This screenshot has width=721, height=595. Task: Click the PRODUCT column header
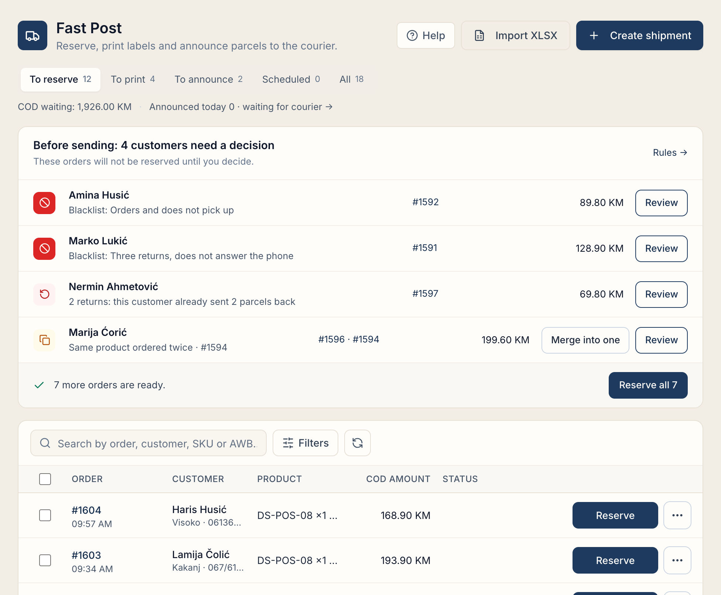[x=279, y=479]
